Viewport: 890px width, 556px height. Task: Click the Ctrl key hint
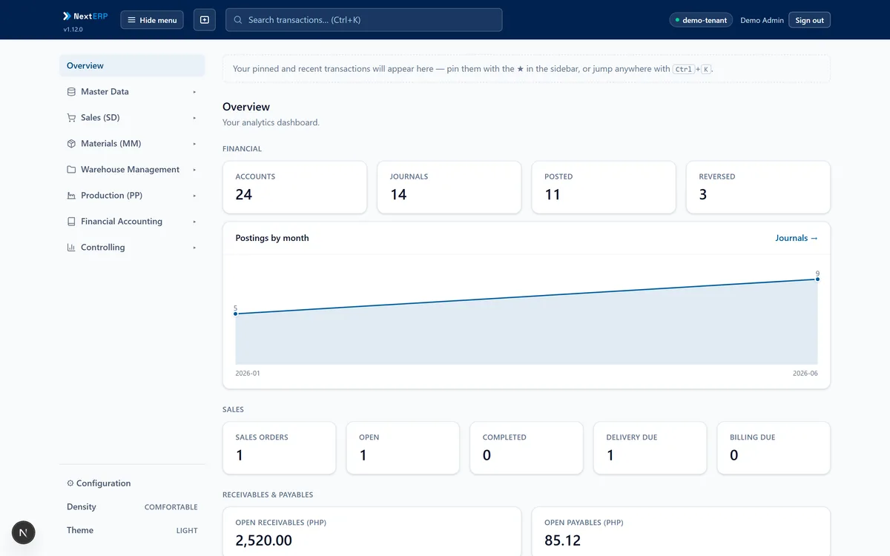pyautogui.click(x=682, y=69)
